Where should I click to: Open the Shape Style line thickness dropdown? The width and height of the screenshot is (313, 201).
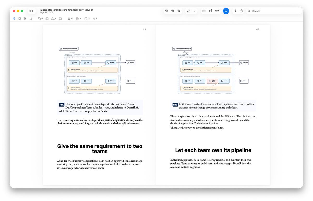(x=70, y=18)
